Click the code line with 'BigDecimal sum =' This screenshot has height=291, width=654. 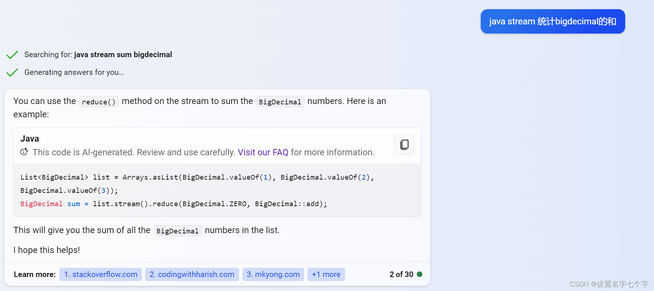coord(174,204)
